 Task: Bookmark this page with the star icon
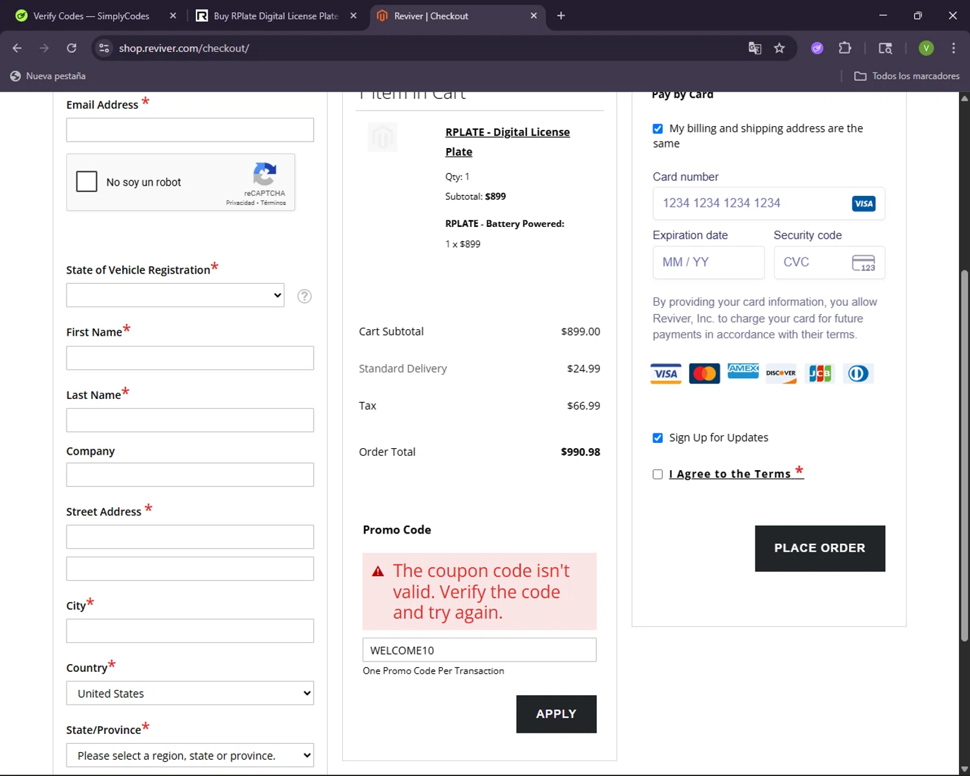click(x=779, y=48)
